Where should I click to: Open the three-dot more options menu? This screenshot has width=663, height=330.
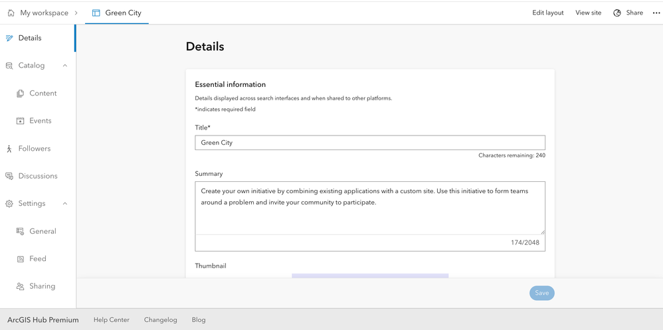point(656,13)
